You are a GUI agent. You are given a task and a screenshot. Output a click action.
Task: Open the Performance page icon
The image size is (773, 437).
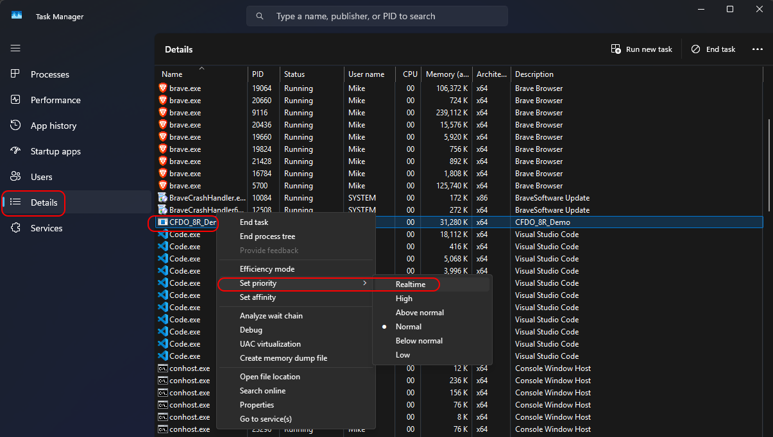tap(16, 100)
